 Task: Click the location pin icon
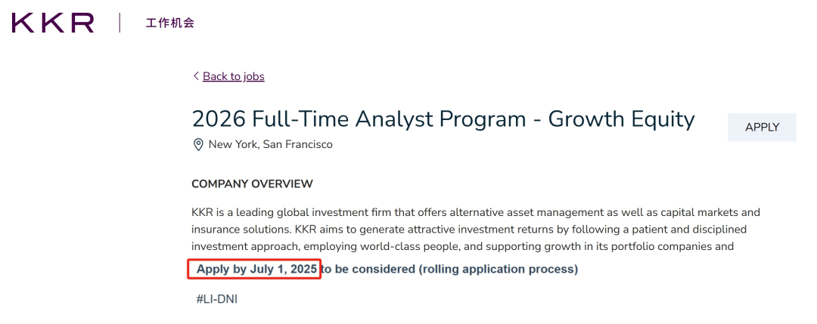(198, 144)
